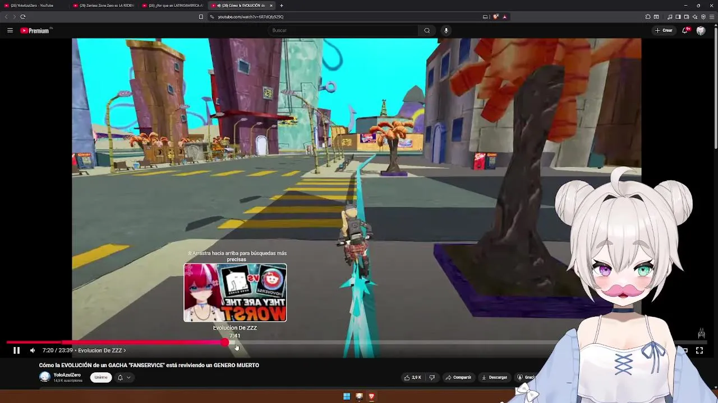Open the browser main menu
This screenshot has width=718, height=403.
pyautogui.click(x=712, y=17)
